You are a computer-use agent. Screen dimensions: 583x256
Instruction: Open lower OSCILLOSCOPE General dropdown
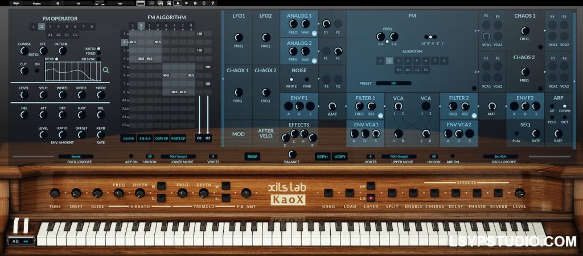pyautogui.click(x=76, y=156)
